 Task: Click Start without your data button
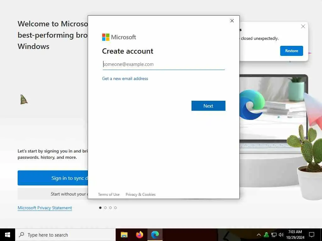53,194
